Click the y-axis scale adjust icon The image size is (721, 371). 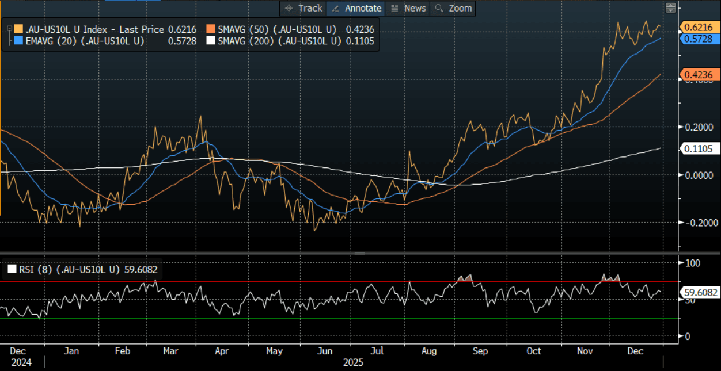pos(670,7)
